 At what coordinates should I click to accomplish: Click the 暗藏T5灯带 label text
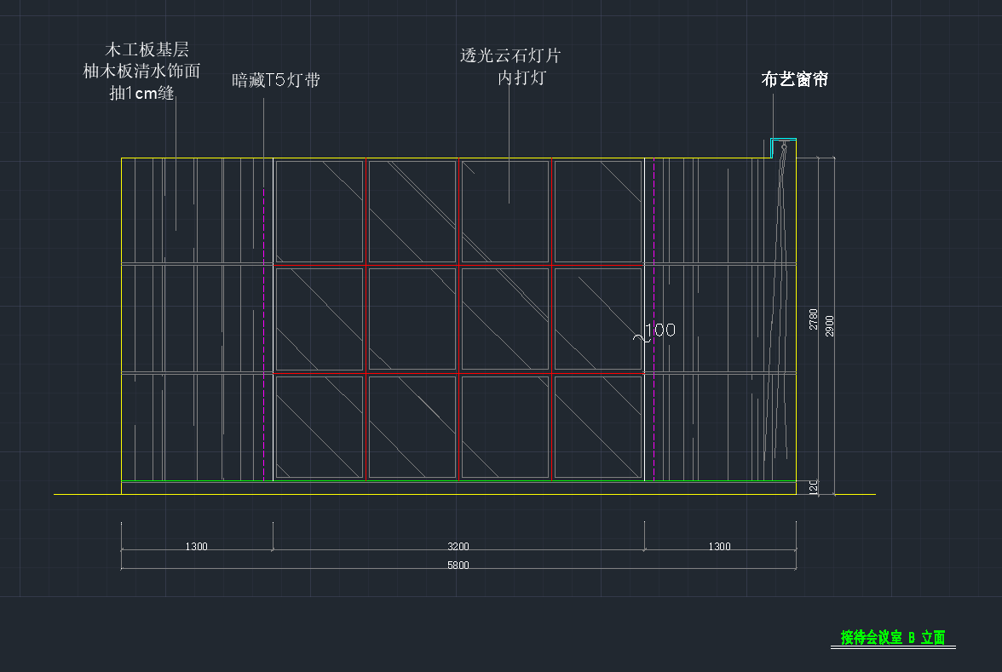coord(276,81)
